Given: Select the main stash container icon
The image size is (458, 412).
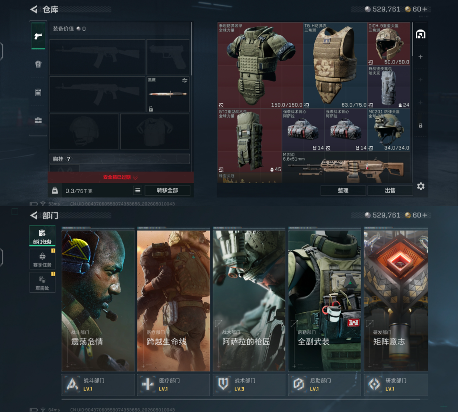Looking at the screenshot, I should [x=421, y=34].
